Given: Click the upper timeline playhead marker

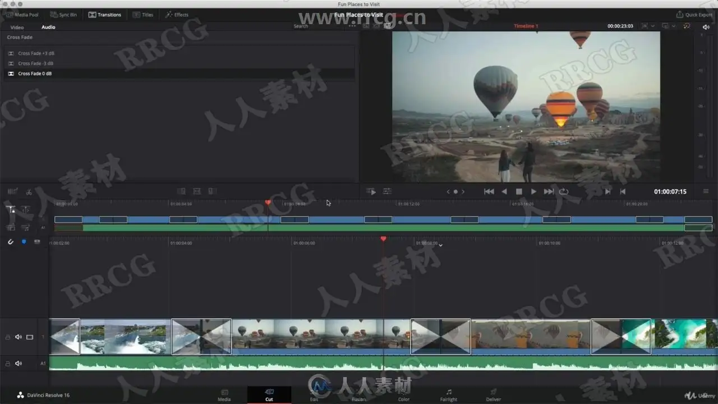Looking at the screenshot, I should 268,202.
